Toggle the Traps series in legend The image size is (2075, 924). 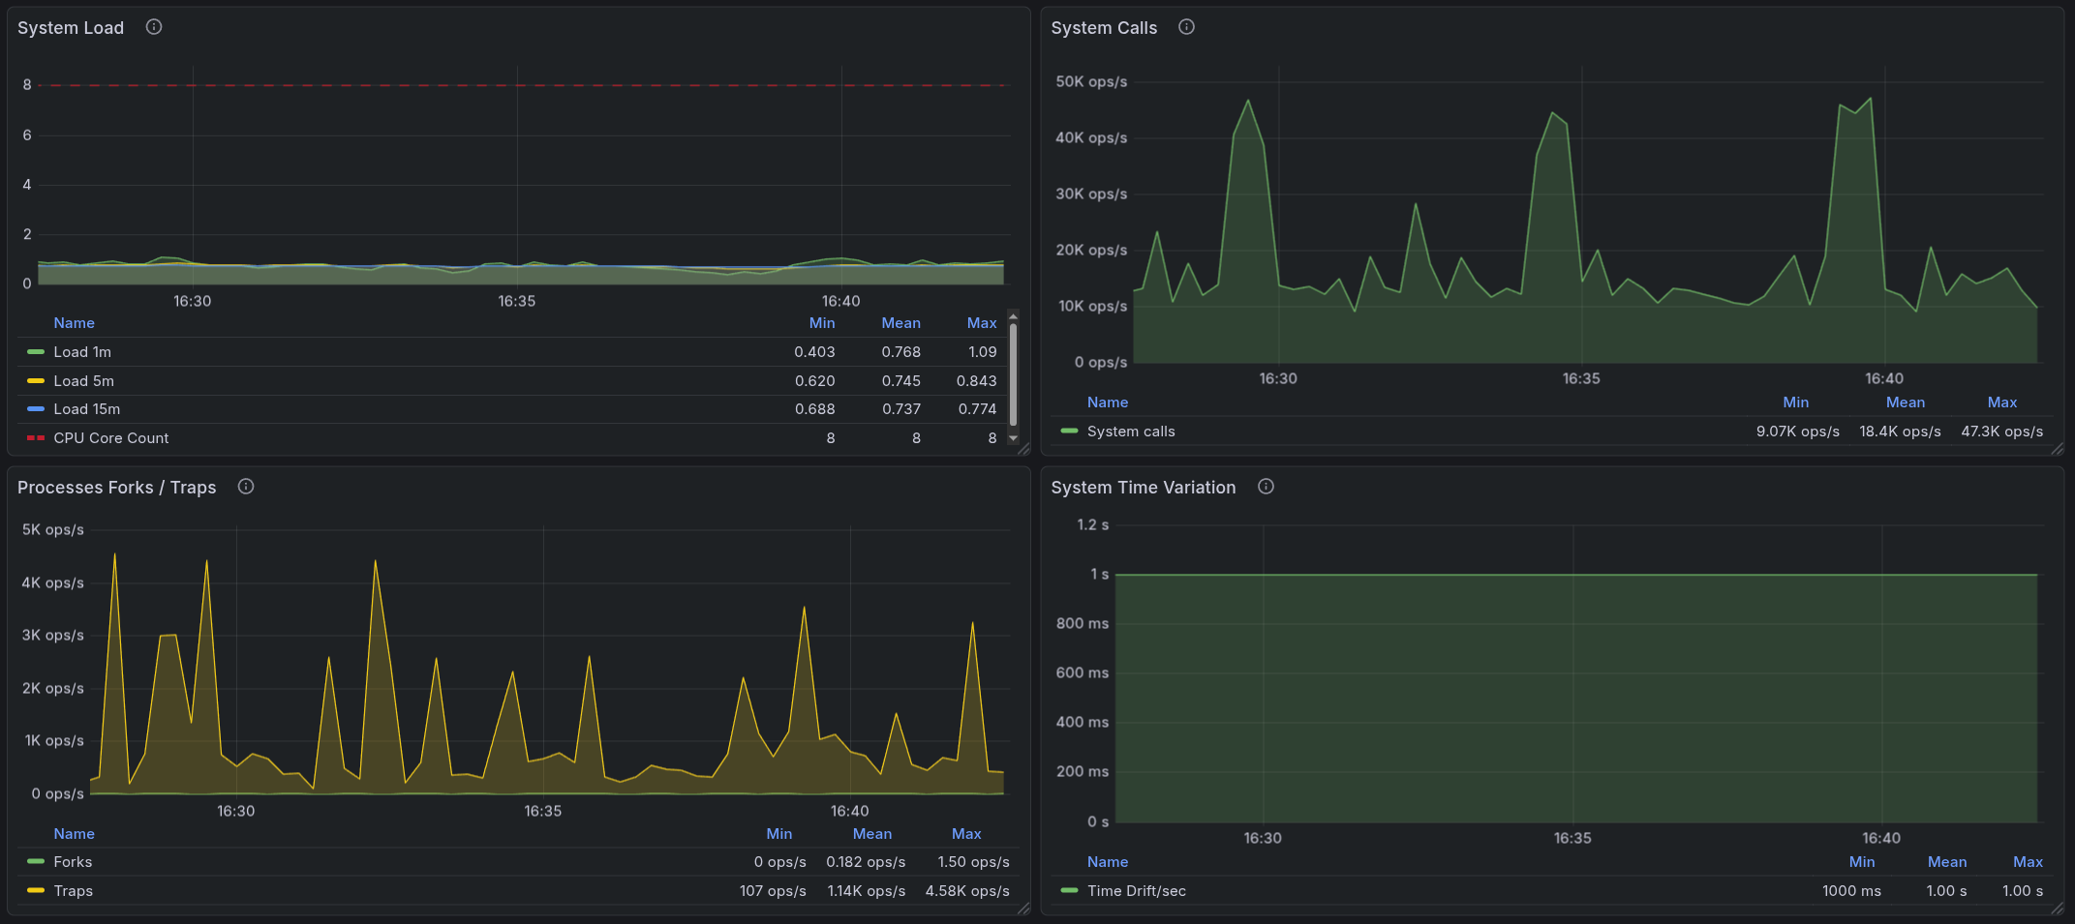74,891
